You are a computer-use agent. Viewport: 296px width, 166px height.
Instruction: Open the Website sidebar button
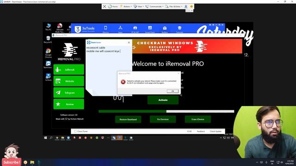(69, 81)
